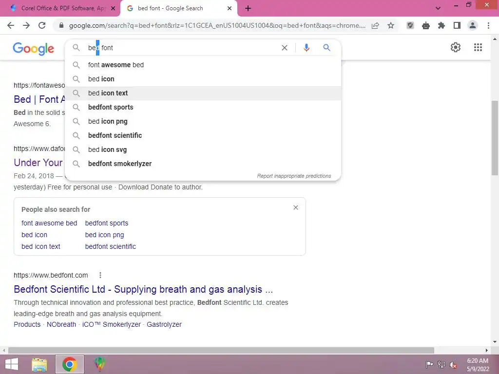
Task: Open Chrome's three-dot menu
Action: [x=488, y=25]
